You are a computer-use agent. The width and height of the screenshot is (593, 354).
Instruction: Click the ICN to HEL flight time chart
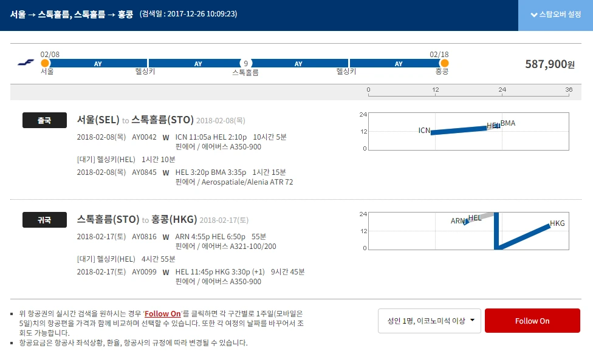click(467, 131)
